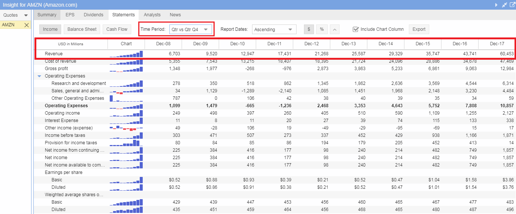Switch to the Analysts tab

152,15
